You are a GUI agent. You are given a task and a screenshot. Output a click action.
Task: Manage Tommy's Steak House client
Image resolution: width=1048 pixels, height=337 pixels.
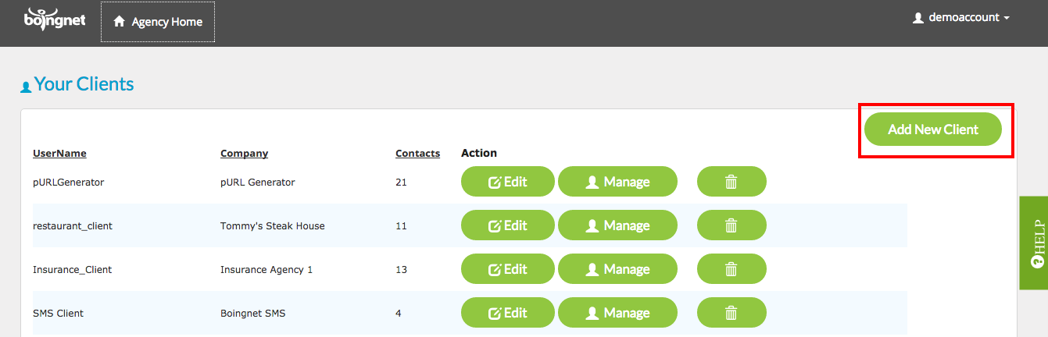click(617, 225)
